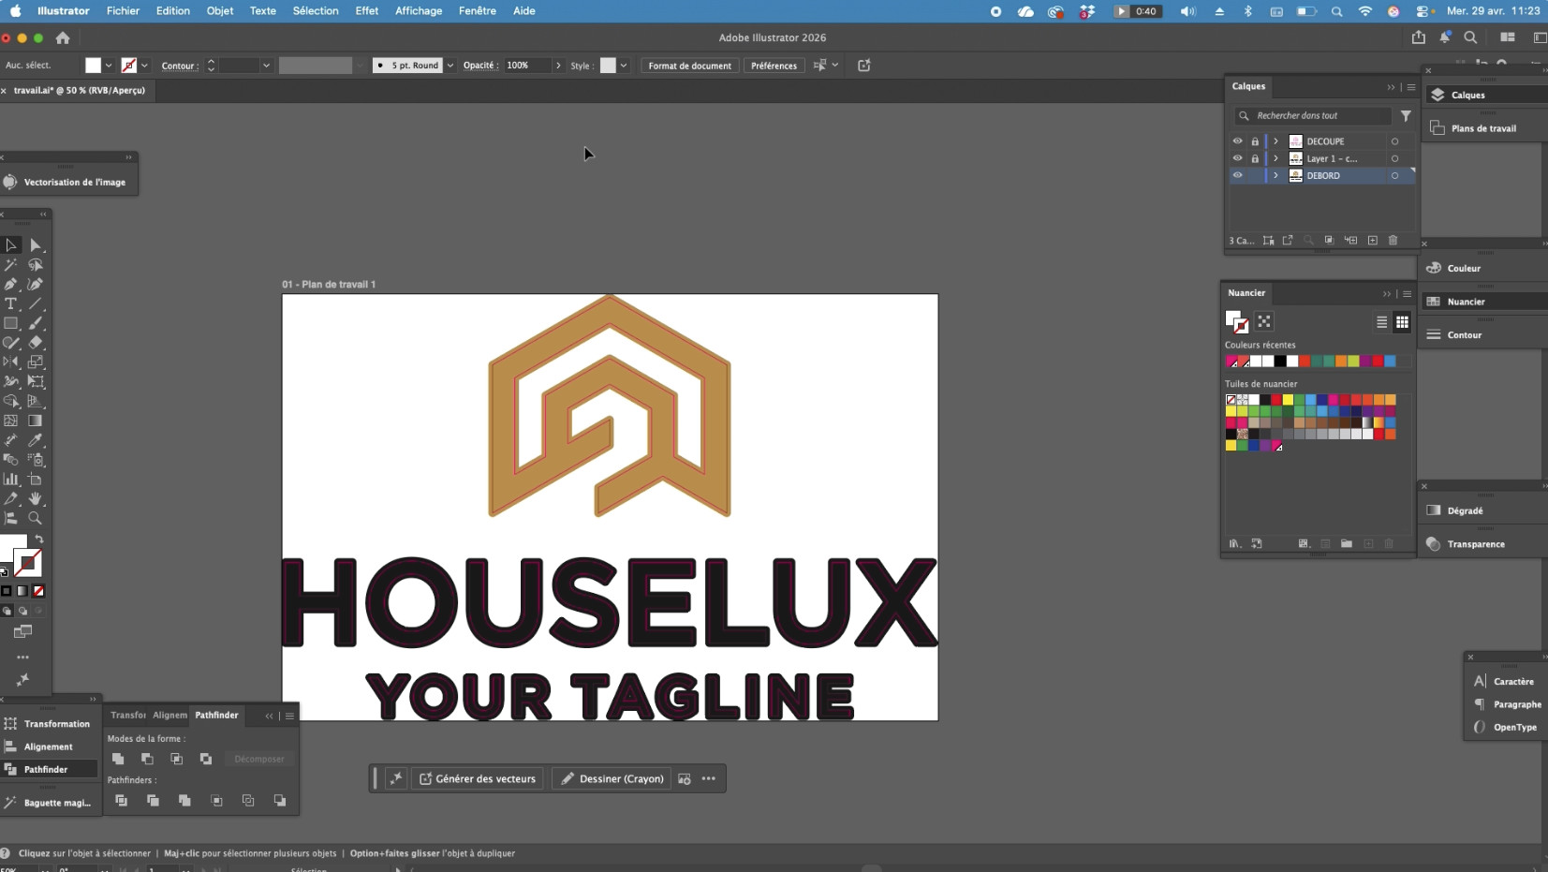Select the Magic Wand tool

click(11, 265)
